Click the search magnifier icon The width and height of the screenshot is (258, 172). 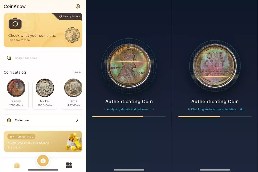point(9,58)
